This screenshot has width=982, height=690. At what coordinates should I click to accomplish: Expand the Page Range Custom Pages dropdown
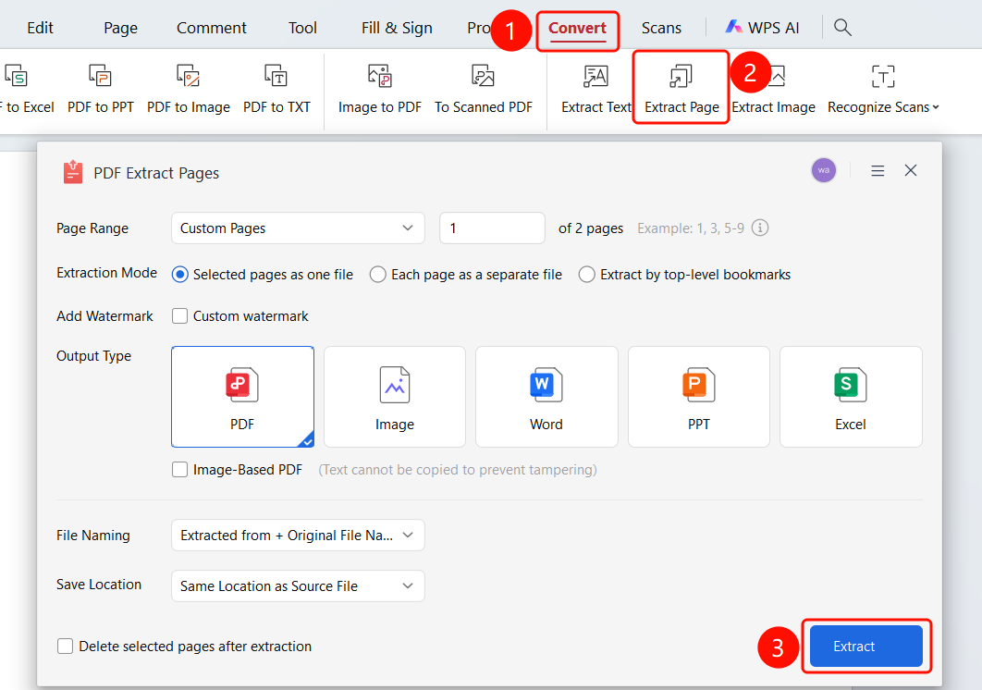298,228
